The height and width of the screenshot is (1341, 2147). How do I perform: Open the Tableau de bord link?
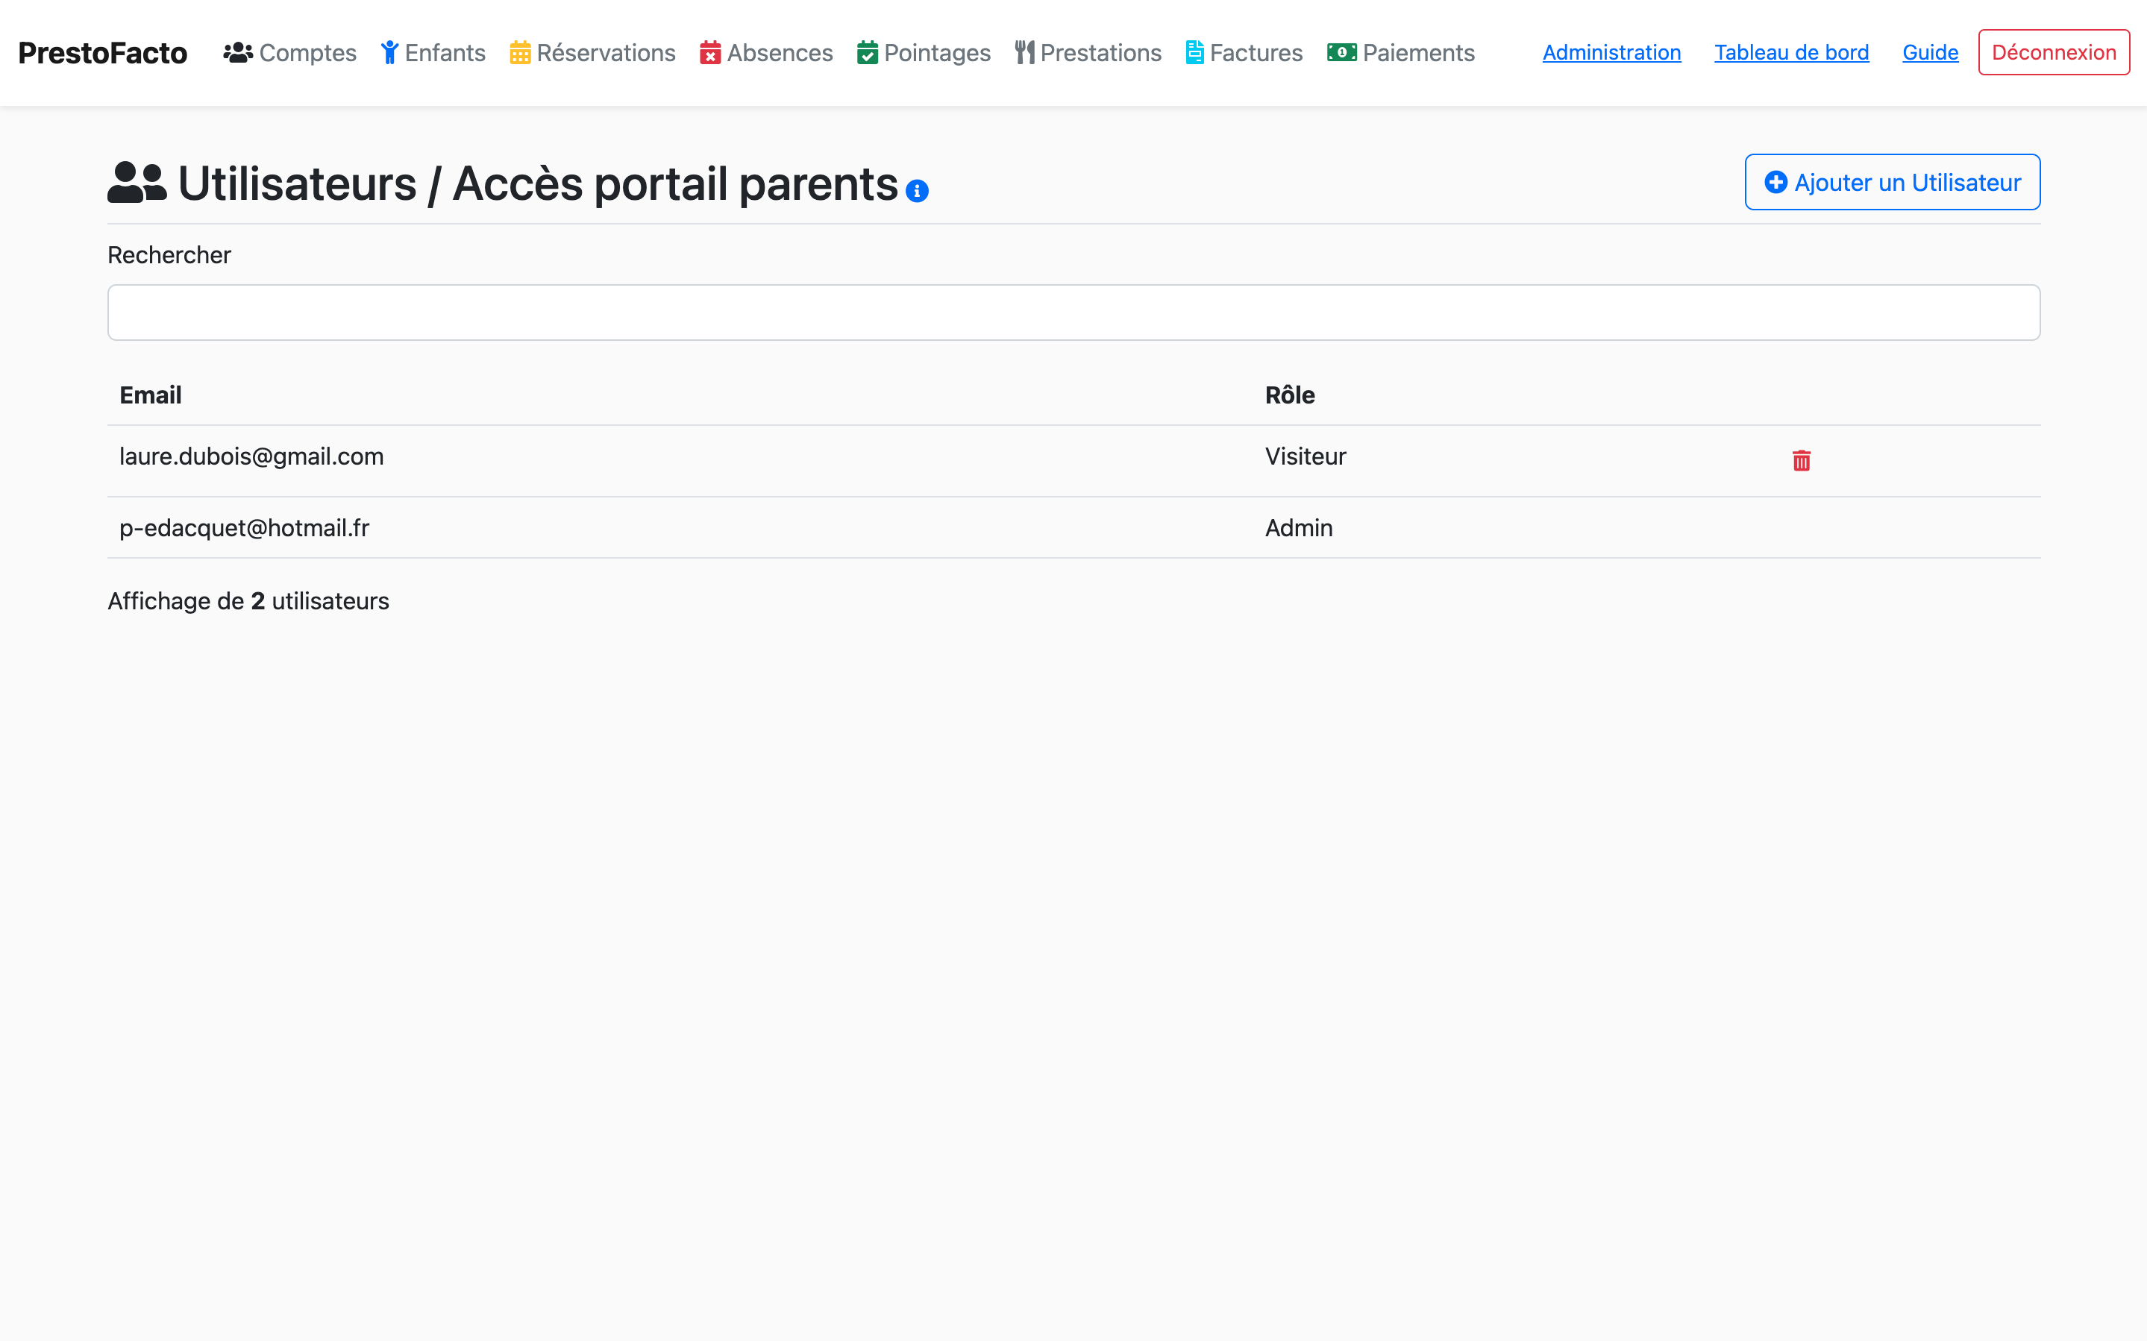1790,52
